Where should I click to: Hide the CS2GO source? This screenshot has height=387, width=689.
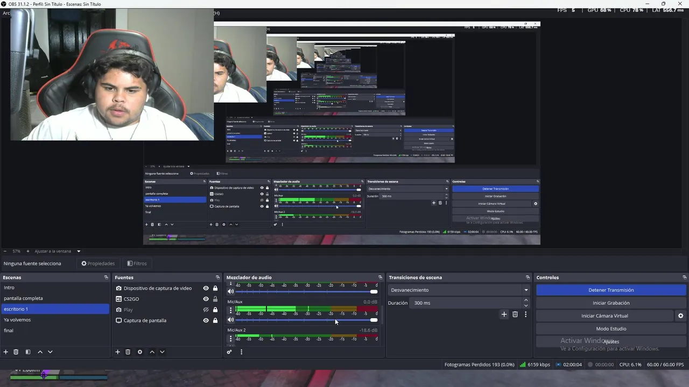(206, 299)
